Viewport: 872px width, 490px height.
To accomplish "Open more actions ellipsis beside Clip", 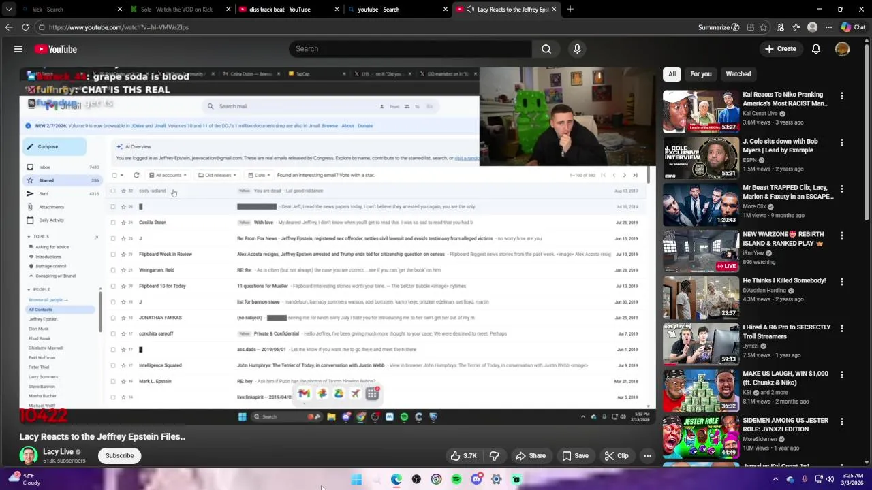I will click(648, 456).
